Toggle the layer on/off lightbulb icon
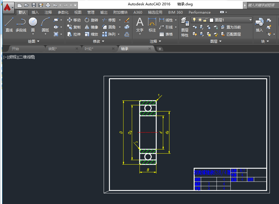 click(194, 20)
